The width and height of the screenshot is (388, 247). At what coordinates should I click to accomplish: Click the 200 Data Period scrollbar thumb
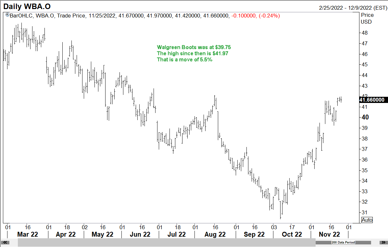tap(343, 242)
